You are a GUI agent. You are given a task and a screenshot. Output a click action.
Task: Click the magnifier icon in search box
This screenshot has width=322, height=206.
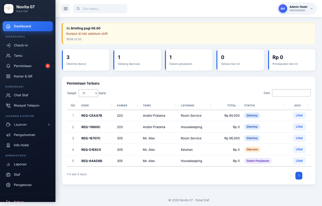pos(78,9)
